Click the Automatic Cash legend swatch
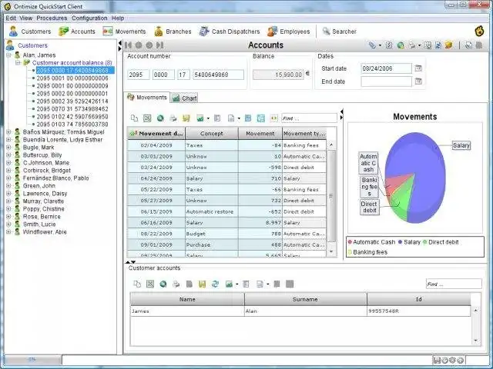 [x=350, y=242]
